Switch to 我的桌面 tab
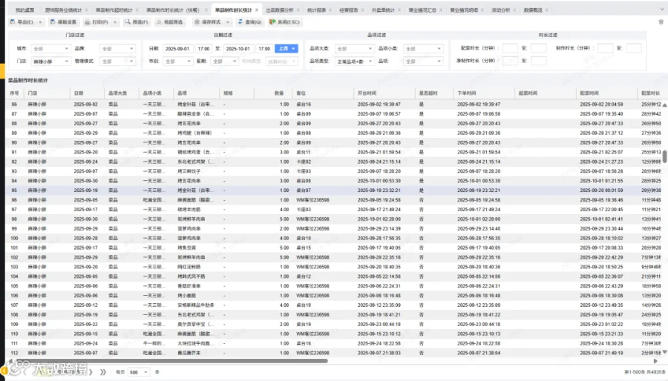Image resolution: width=668 pixels, height=381 pixels. coord(24,10)
